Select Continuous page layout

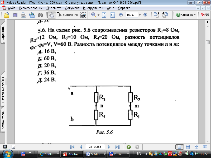point(188,147)
